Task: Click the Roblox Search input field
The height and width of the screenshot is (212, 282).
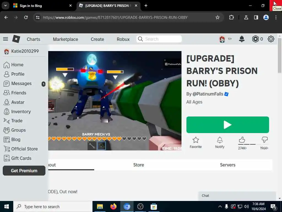Action: [x=159, y=39]
